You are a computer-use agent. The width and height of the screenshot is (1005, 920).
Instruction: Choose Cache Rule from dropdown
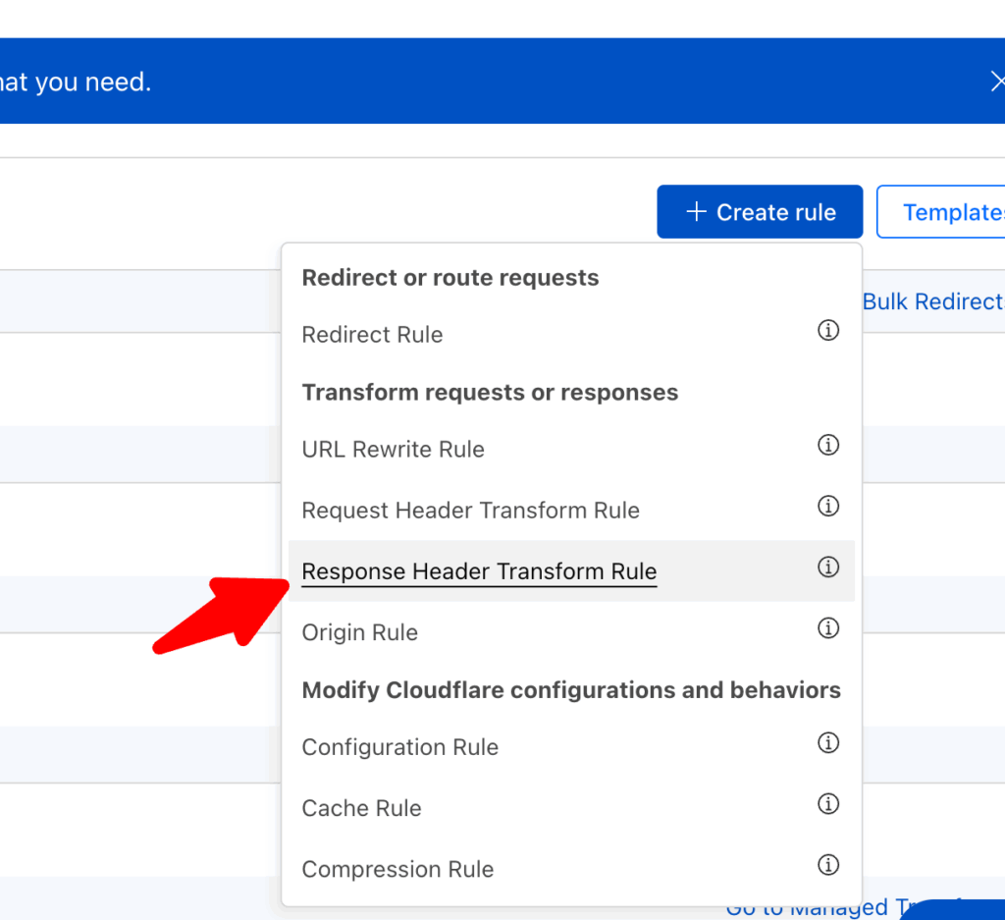(x=361, y=808)
